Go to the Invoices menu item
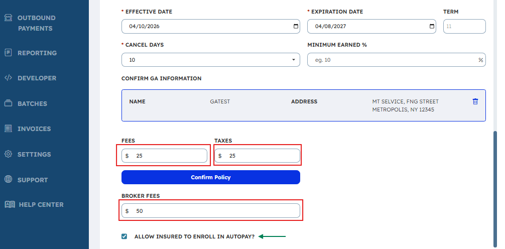The image size is (505, 249). pos(34,129)
